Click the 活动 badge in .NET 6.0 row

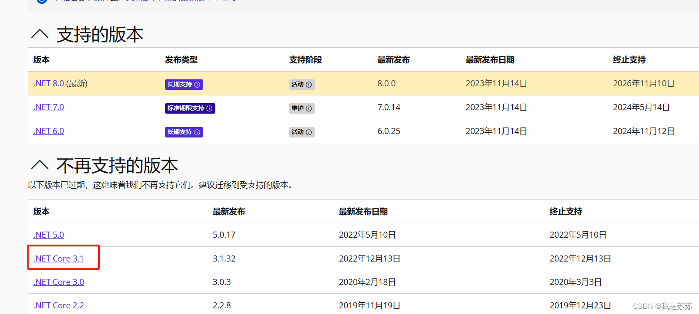[x=302, y=132]
